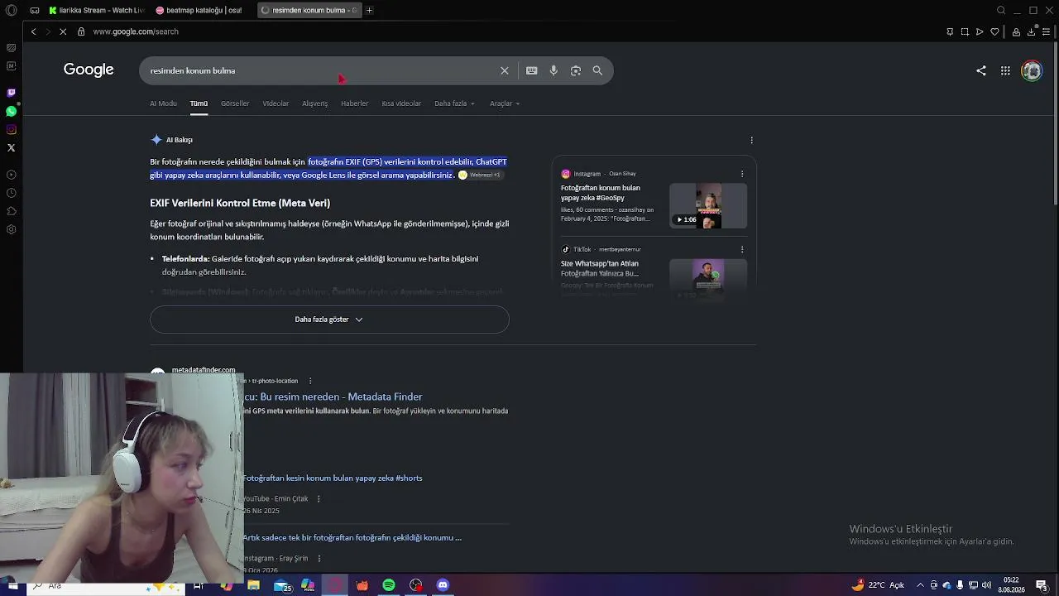1059x596 pixels.
Task: Open the Google account profile picture
Action: (1032, 70)
